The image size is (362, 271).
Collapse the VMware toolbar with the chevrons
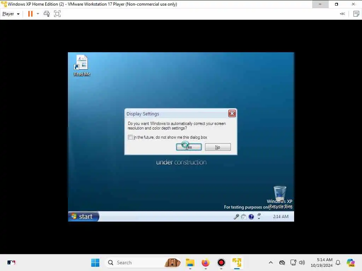(x=342, y=14)
